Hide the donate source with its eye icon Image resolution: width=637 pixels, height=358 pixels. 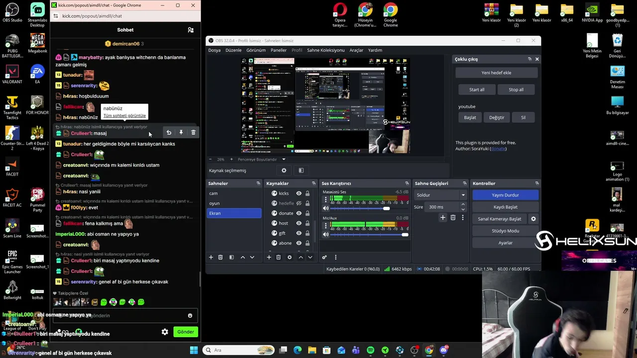pos(299,213)
